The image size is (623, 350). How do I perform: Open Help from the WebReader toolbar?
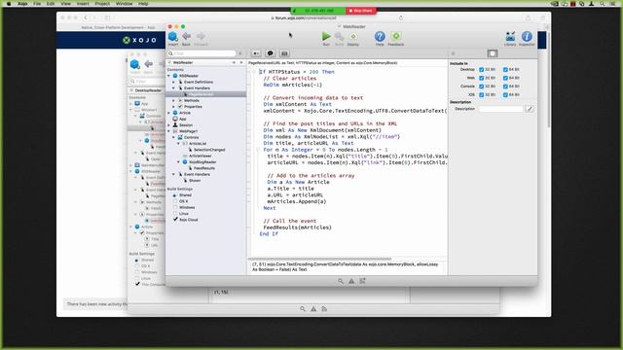point(380,37)
